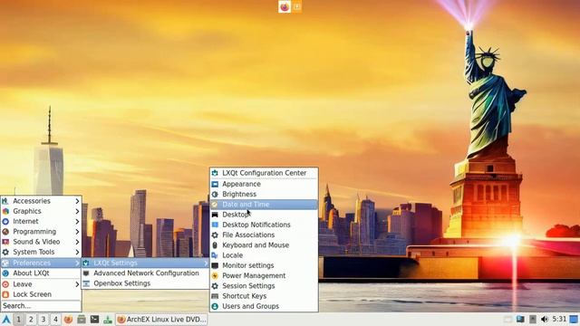Image resolution: width=580 pixels, height=326 pixels.
Task: Open Advanced Network Configuration
Action: pos(145,273)
